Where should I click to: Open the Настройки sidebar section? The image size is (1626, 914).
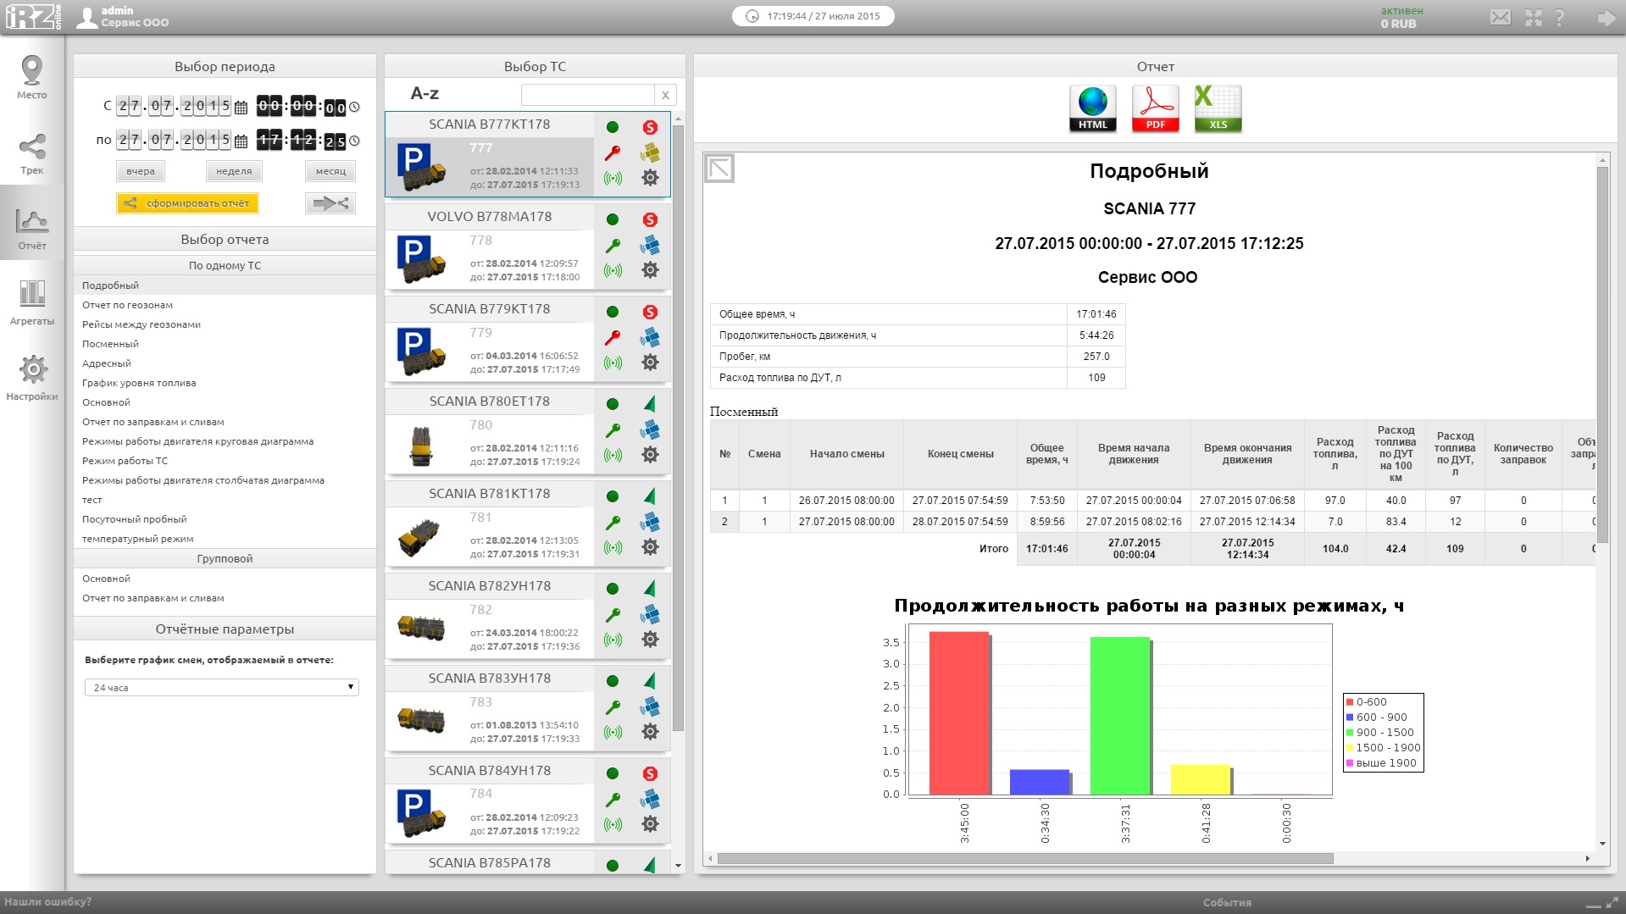[x=32, y=378]
